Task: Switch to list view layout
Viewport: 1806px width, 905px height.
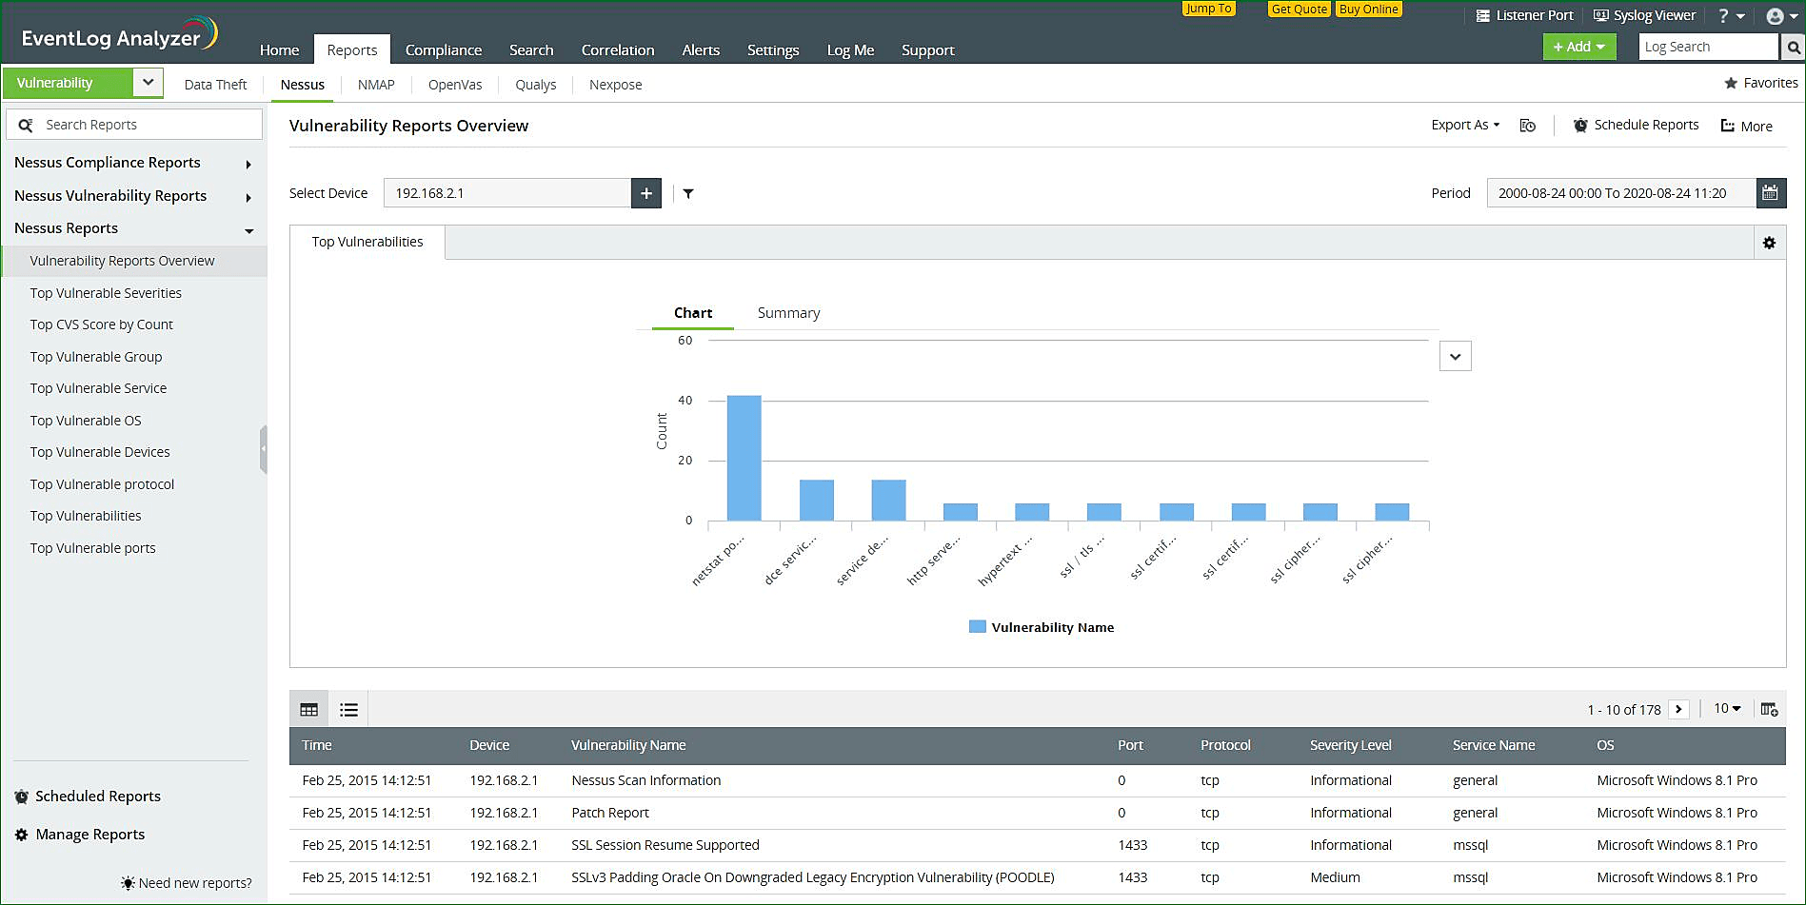Action: pyautogui.click(x=348, y=709)
